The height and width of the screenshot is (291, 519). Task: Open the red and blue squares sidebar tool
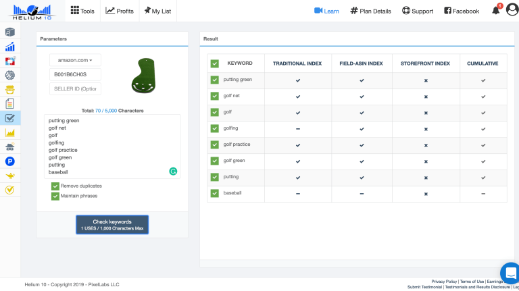click(x=10, y=61)
